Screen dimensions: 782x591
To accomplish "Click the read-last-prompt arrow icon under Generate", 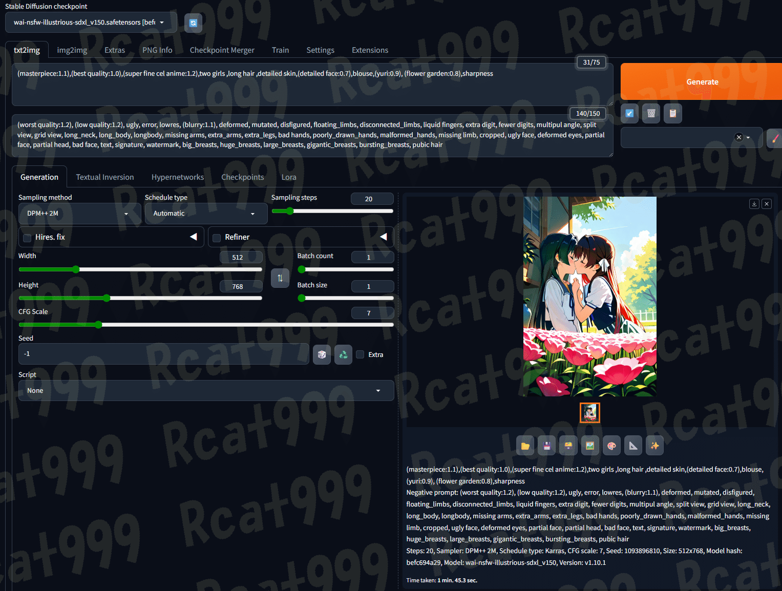I will point(630,113).
